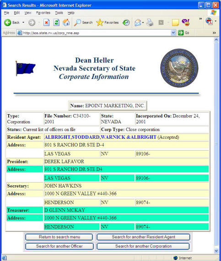Open the Mail dropdown arrow
This screenshot has height=261, width=221.
tap(143, 22)
